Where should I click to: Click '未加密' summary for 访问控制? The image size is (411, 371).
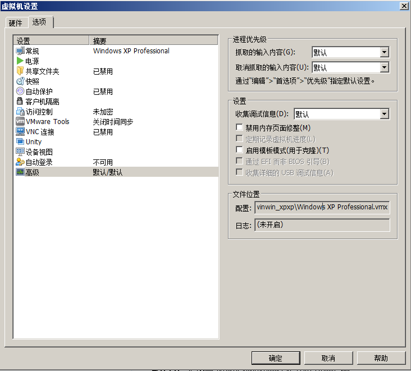point(103,112)
